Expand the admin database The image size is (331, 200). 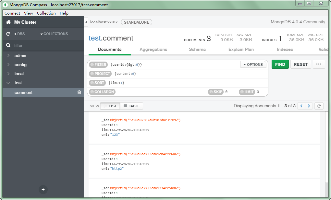tap(8, 56)
